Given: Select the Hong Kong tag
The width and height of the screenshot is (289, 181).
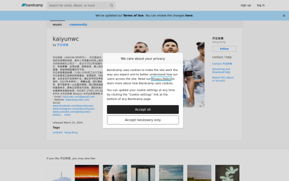Looking at the screenshot, I should click(71, 132).
